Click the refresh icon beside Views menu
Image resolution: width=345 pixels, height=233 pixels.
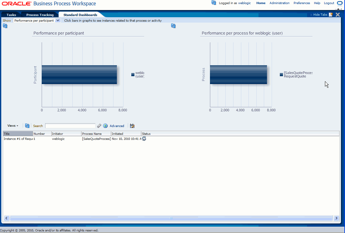click(27, 126)
